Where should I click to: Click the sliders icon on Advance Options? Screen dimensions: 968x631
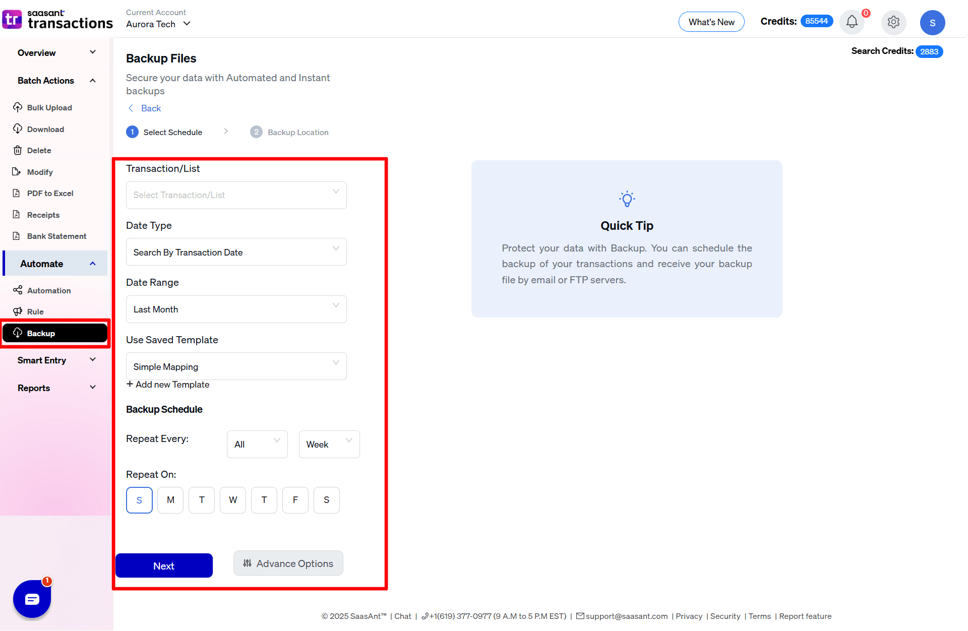(247, 563)
